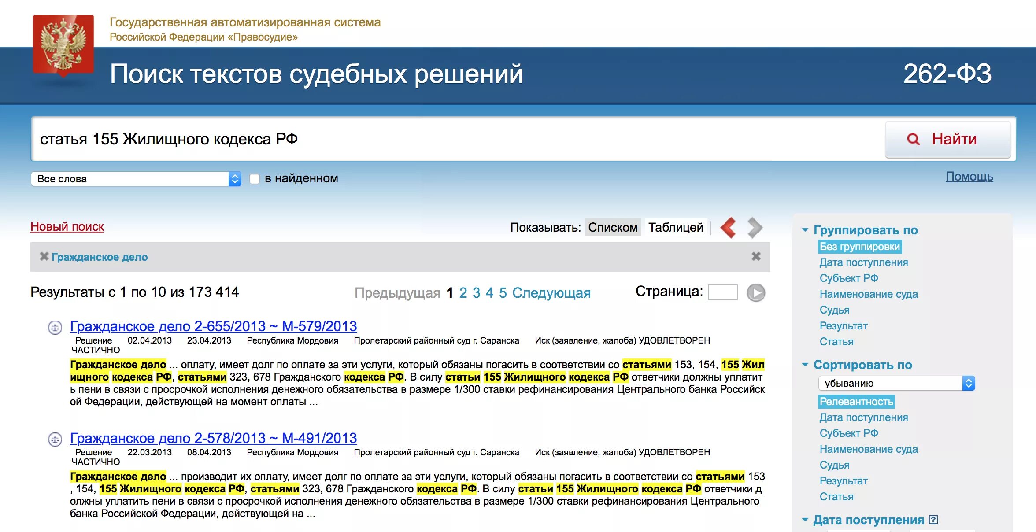Go to next results with gray right arrow
1036x532 pixels.
755,228
